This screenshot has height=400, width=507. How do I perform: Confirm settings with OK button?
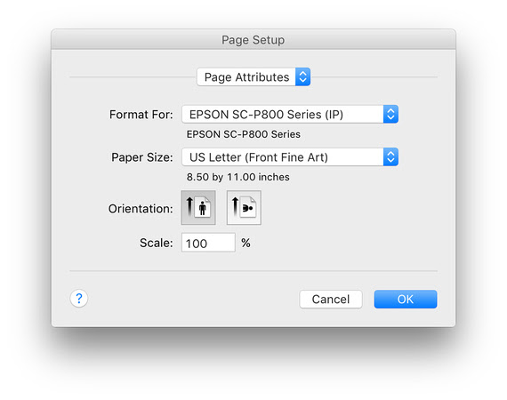406,300
